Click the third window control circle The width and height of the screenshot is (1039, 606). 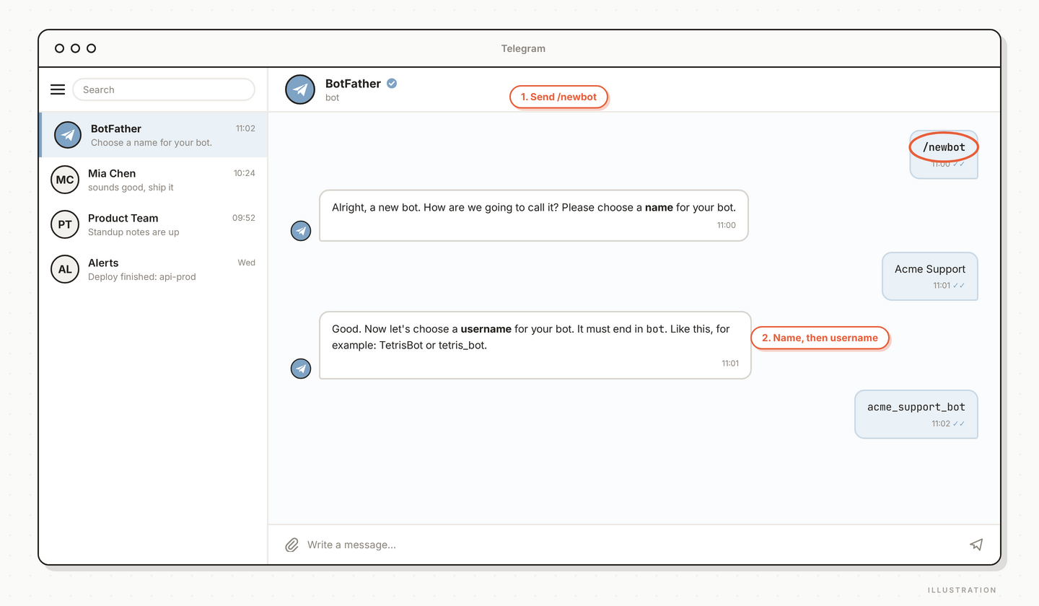coord(91,48)
